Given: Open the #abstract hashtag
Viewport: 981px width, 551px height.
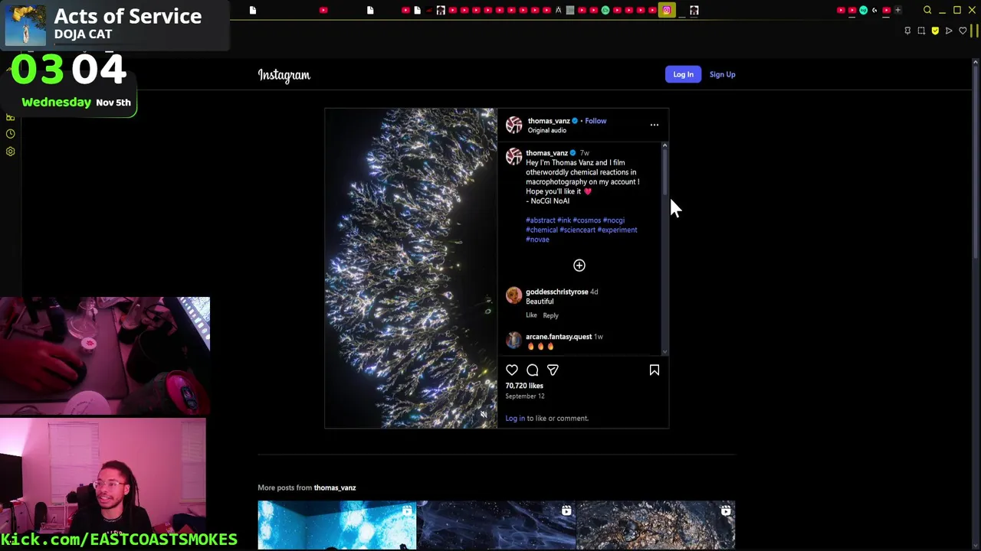Looking at the screenshot, I should (x=540, y=220).
